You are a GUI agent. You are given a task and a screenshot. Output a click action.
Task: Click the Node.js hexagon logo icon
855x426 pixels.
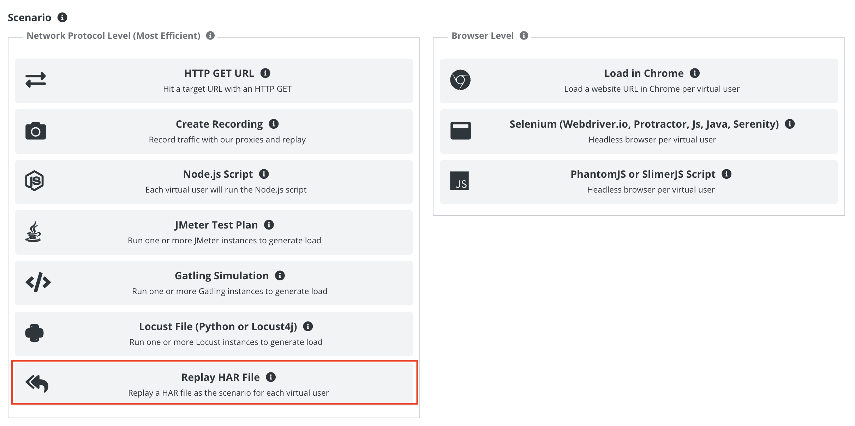coord(35,181)
